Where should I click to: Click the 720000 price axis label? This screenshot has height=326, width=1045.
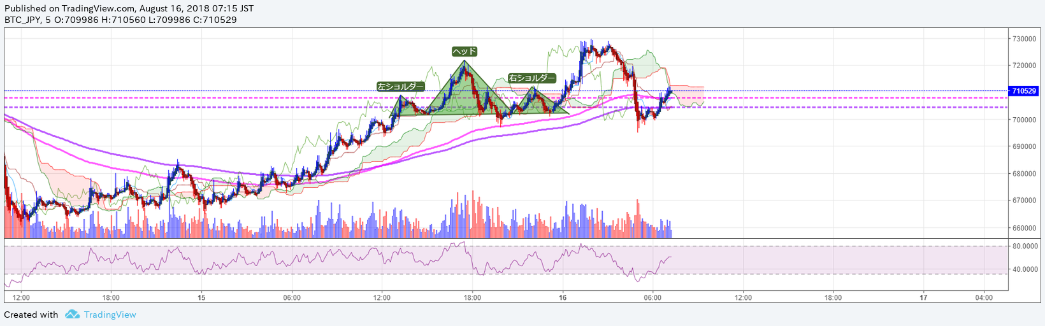point(1024,66)
